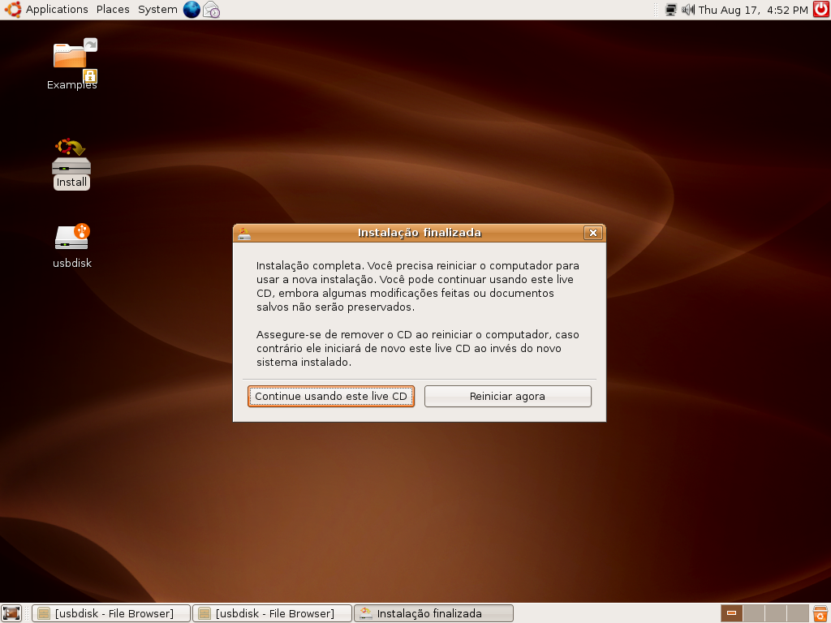Image resolution: width=831 pixels, height=623 pixels.
Task: Click the Instalação finalizada title bar text
Action: (420, 233)
